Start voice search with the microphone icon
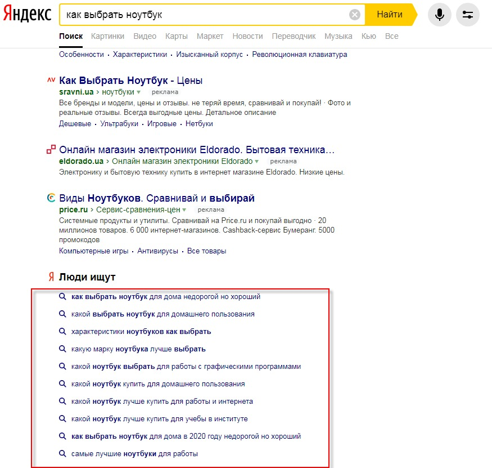This screenshot has height=468, width=492. [x=440, y=15]
